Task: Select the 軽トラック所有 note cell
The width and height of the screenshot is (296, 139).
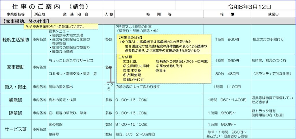Action: (x=273, y=113)
